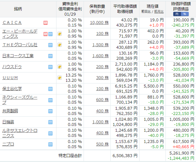Click ニプロ gain +40,665 円
196x162 pixels.
(183, 147)
